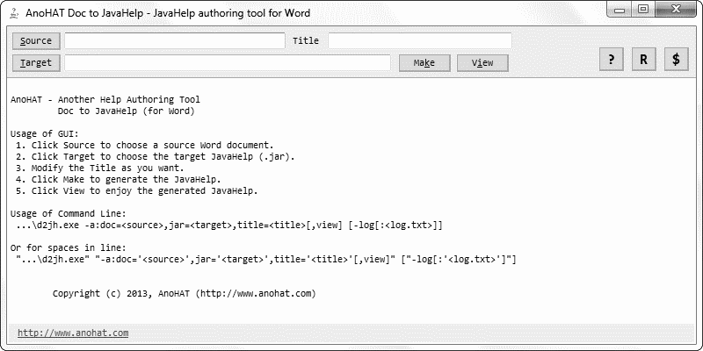This screenshot has width=703, height=351.
Task: Click line '3. Modify the Title as you want.'
Action: pyautogui.click(x=99, y=168)
